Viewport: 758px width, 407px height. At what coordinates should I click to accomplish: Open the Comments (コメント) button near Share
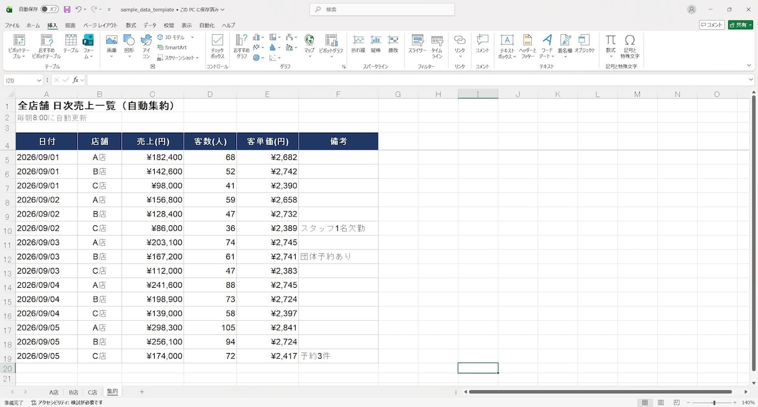pos(712,25)
